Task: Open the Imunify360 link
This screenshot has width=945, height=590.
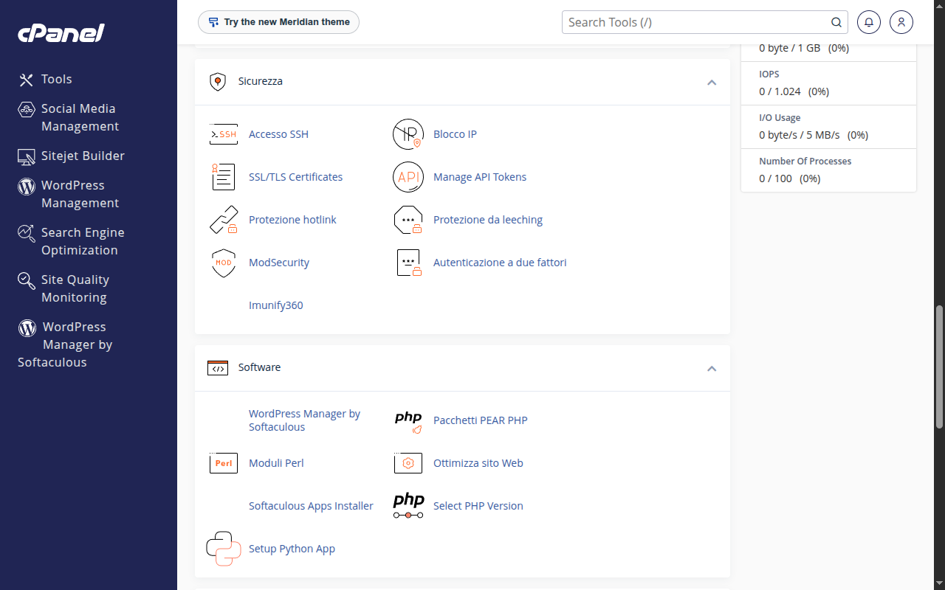Action: point(275,305)
